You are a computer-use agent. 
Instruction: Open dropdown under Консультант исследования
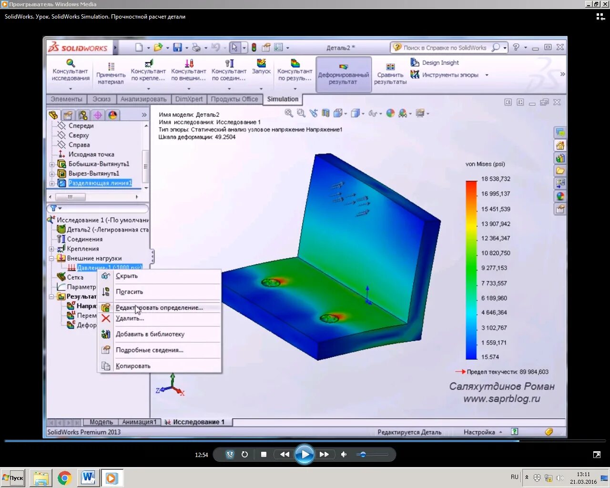(x=71, y=89)
